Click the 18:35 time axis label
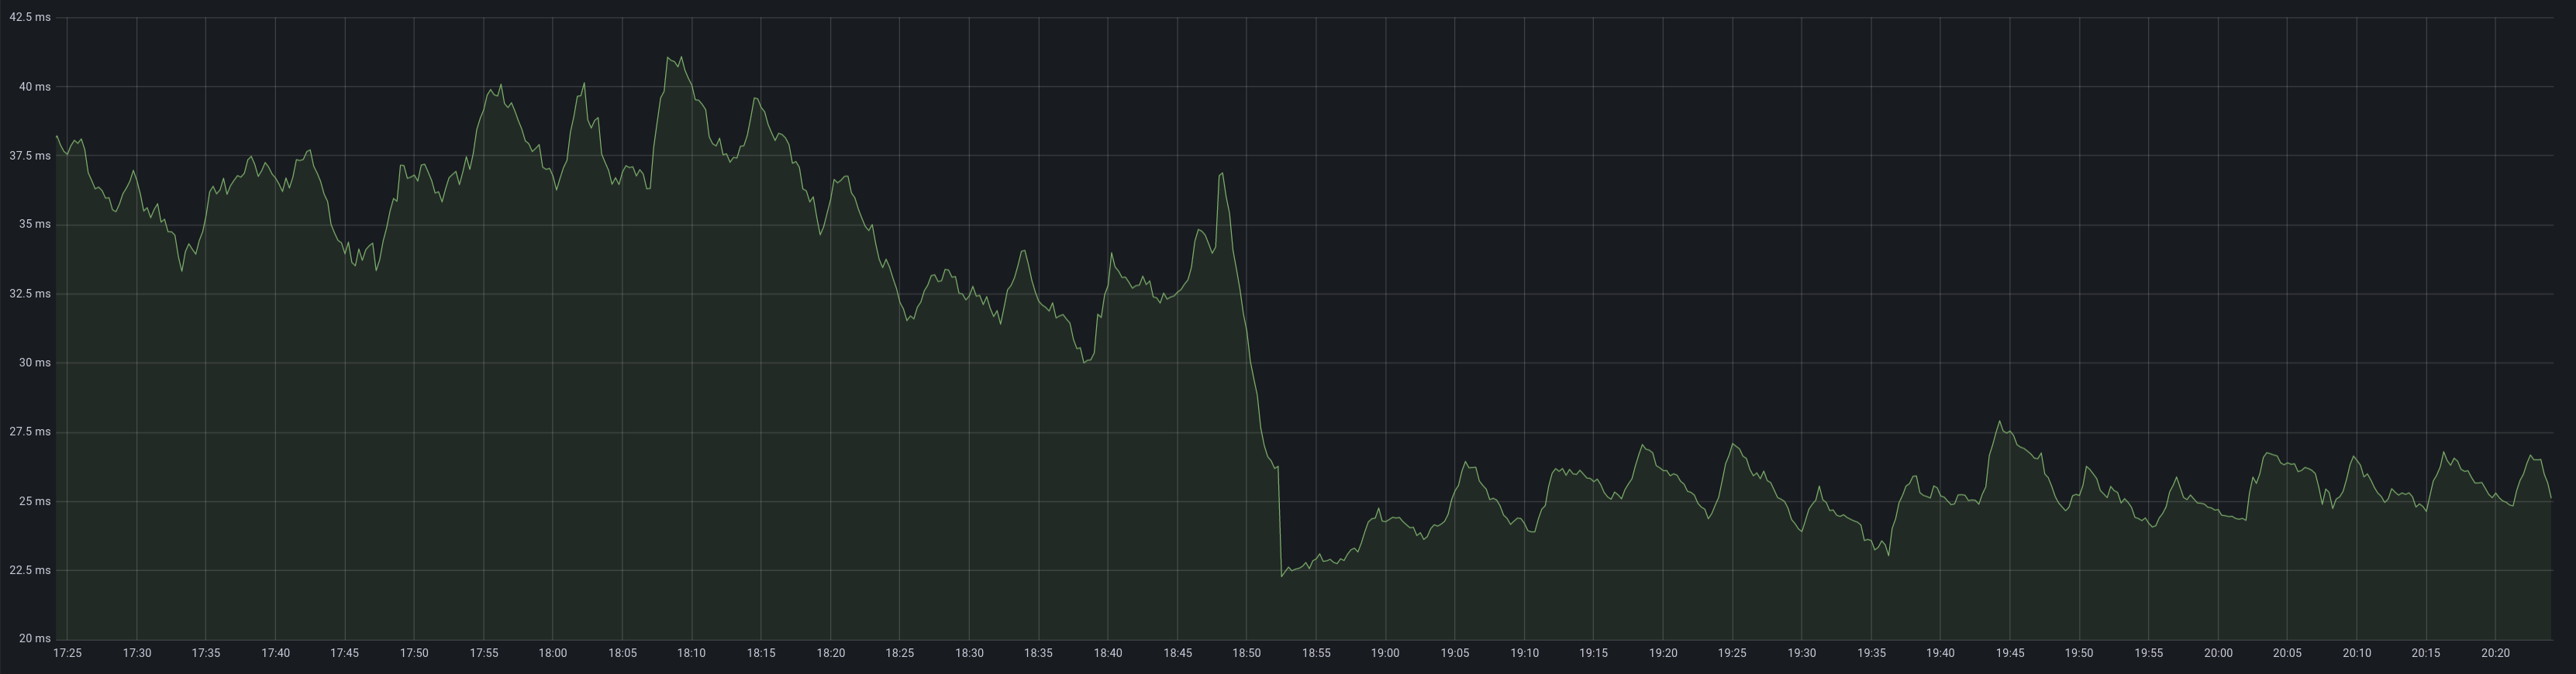 pyautogui.click(x=1039, y=653)
